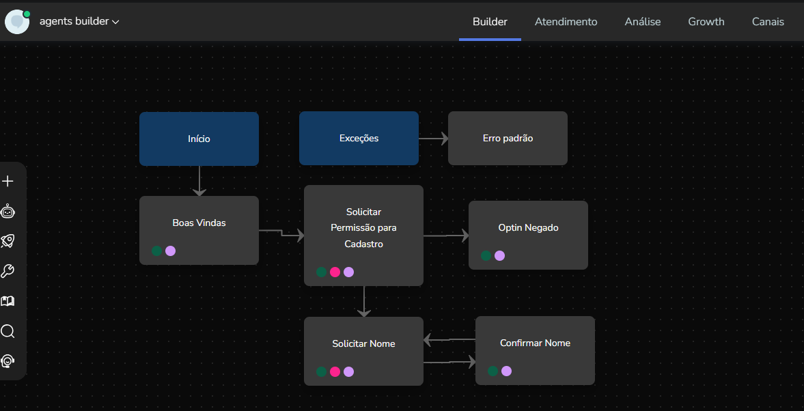Click green dot on Boas Vindas block
Viewport: 804px width, 411px height.
156,251
